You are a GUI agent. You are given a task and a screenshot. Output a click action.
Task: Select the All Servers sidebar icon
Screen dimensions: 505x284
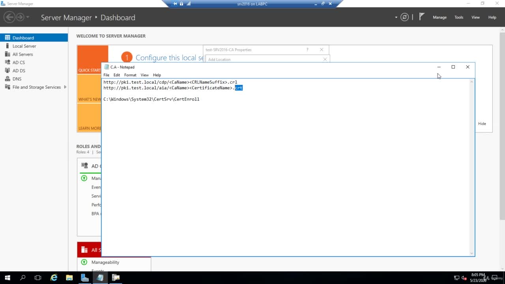coord(7,54)
